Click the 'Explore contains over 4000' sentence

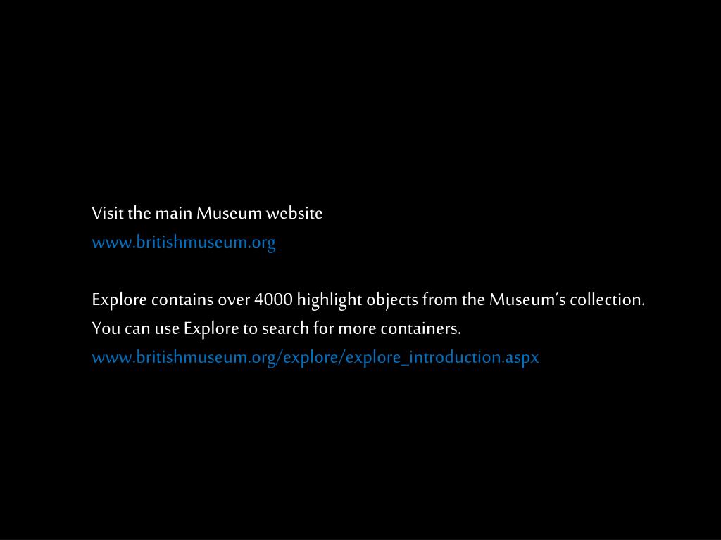(368, 300)
